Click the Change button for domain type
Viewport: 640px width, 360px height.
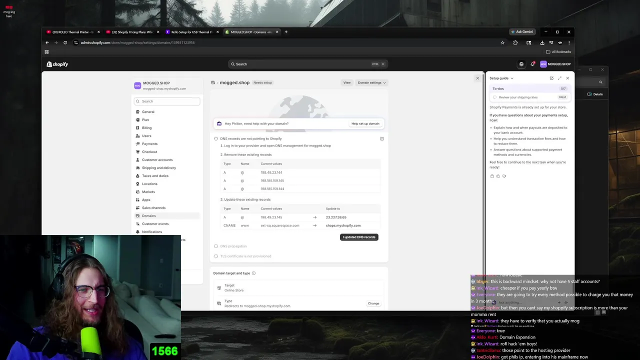(x=373, y=303)
